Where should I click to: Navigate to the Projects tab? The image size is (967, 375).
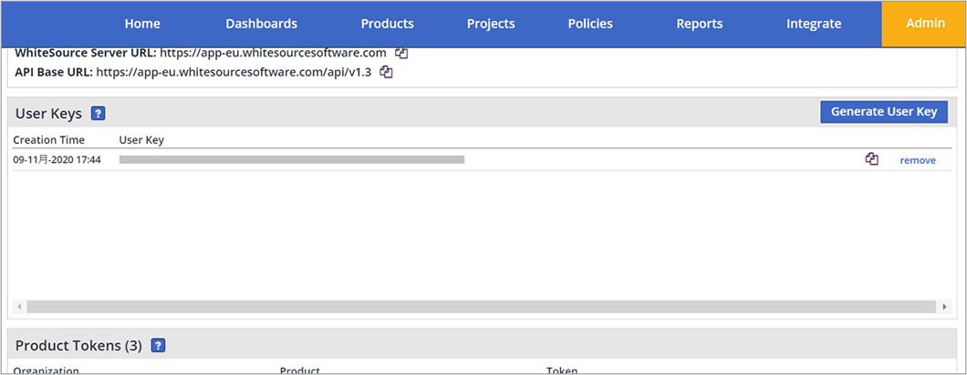(491, 24)
